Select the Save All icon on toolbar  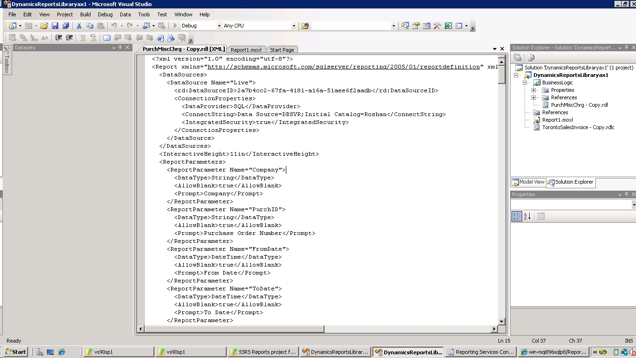[x=67, y=26]
